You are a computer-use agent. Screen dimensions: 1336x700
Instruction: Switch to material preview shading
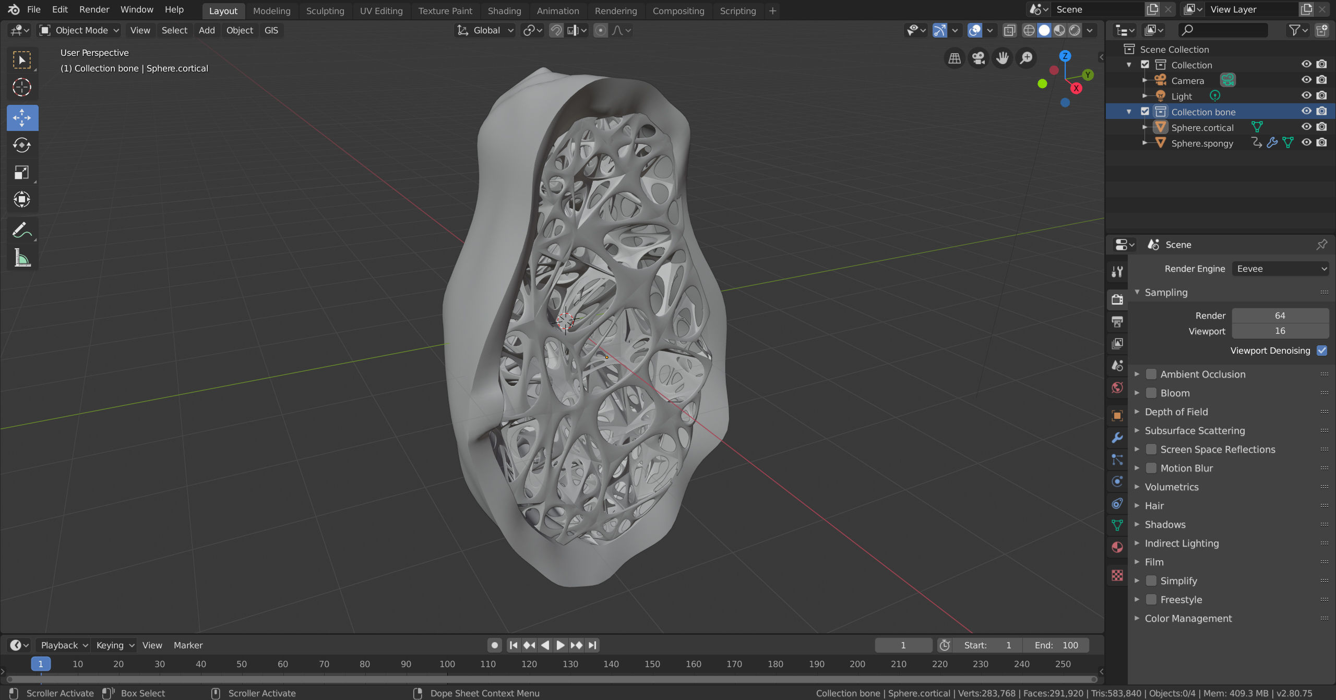[x=1059, y=30]
